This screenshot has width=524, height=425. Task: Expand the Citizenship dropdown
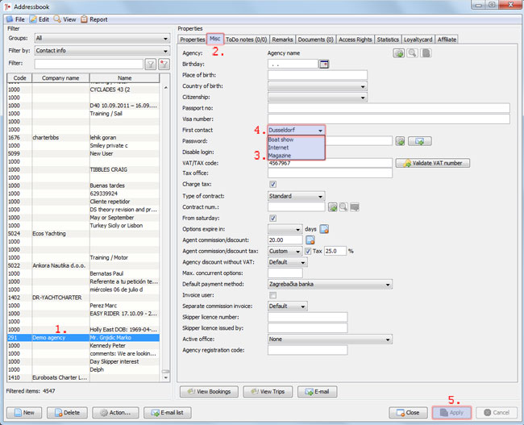[317, 98]
